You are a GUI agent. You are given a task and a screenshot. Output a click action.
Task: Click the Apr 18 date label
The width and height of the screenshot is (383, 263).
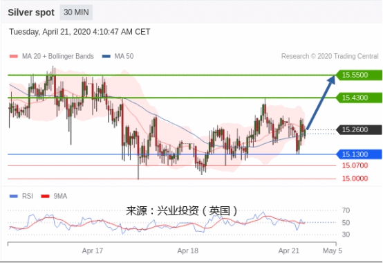click(x=188, y=251)
